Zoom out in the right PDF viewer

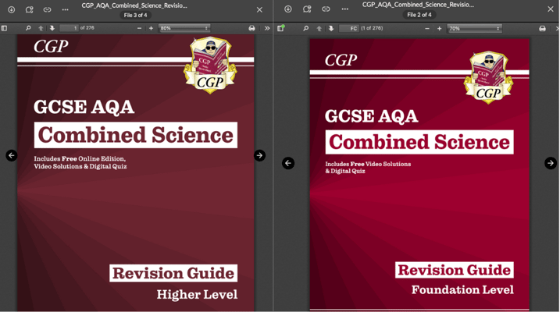point(427,28)
